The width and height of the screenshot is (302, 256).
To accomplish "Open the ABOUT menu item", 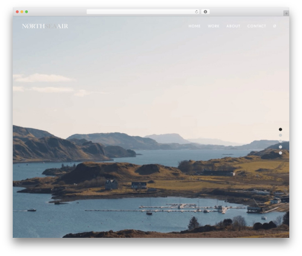I will click(233, 26).
